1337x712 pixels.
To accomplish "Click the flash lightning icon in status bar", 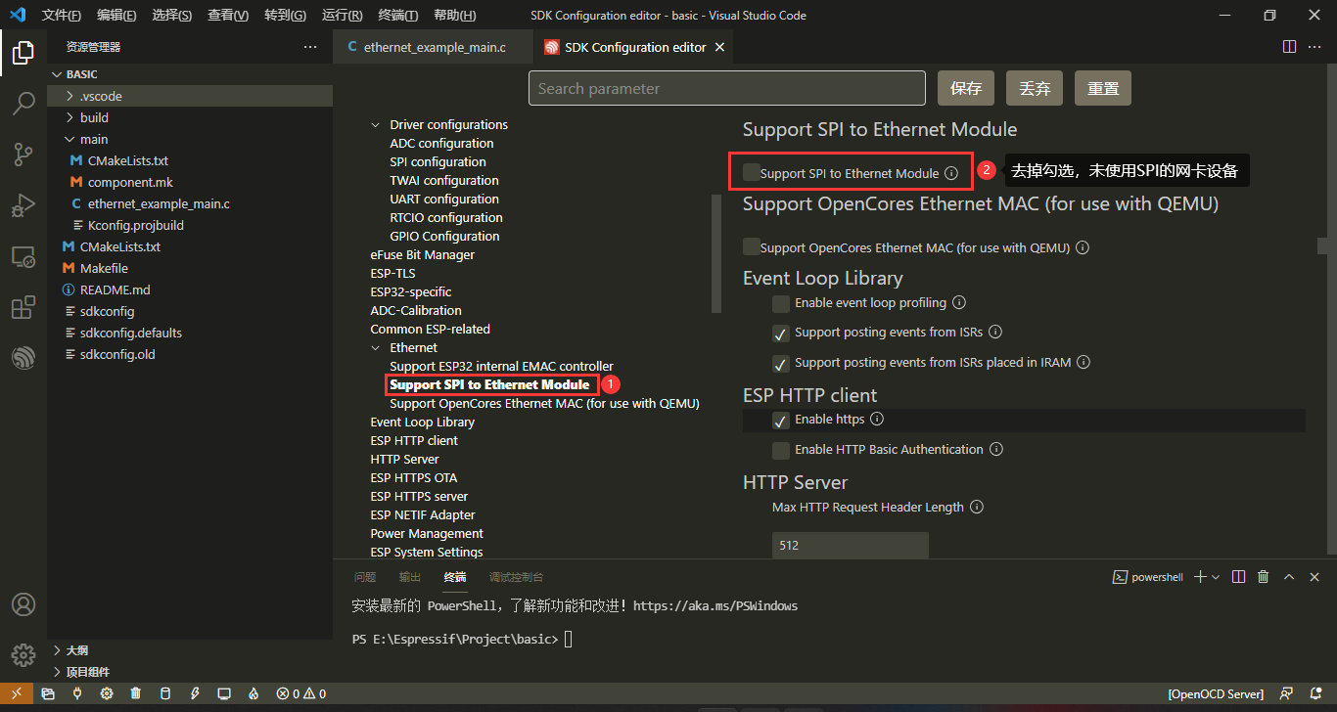I will coord(195,694).
